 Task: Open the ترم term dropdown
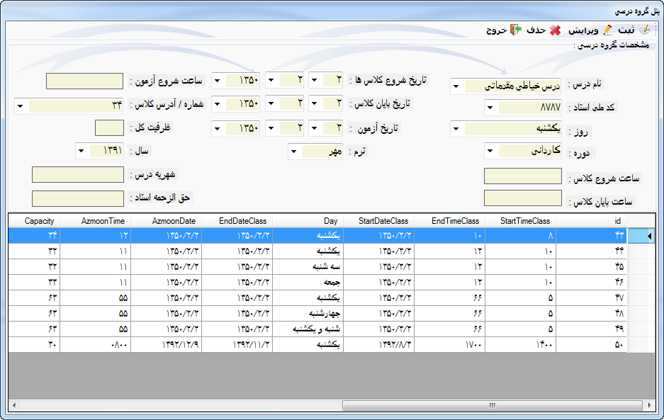pyautogui.click(x=294, y=151)
